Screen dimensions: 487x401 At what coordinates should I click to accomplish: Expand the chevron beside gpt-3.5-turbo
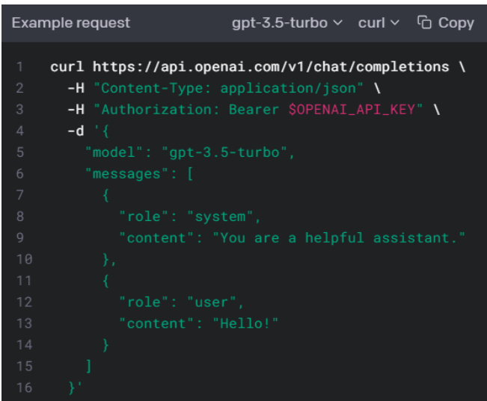point(337,23)
